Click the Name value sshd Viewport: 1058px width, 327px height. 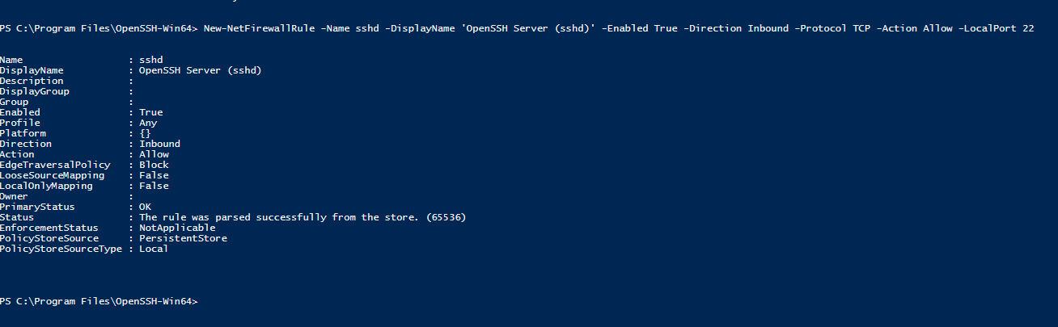click(150, 60)
